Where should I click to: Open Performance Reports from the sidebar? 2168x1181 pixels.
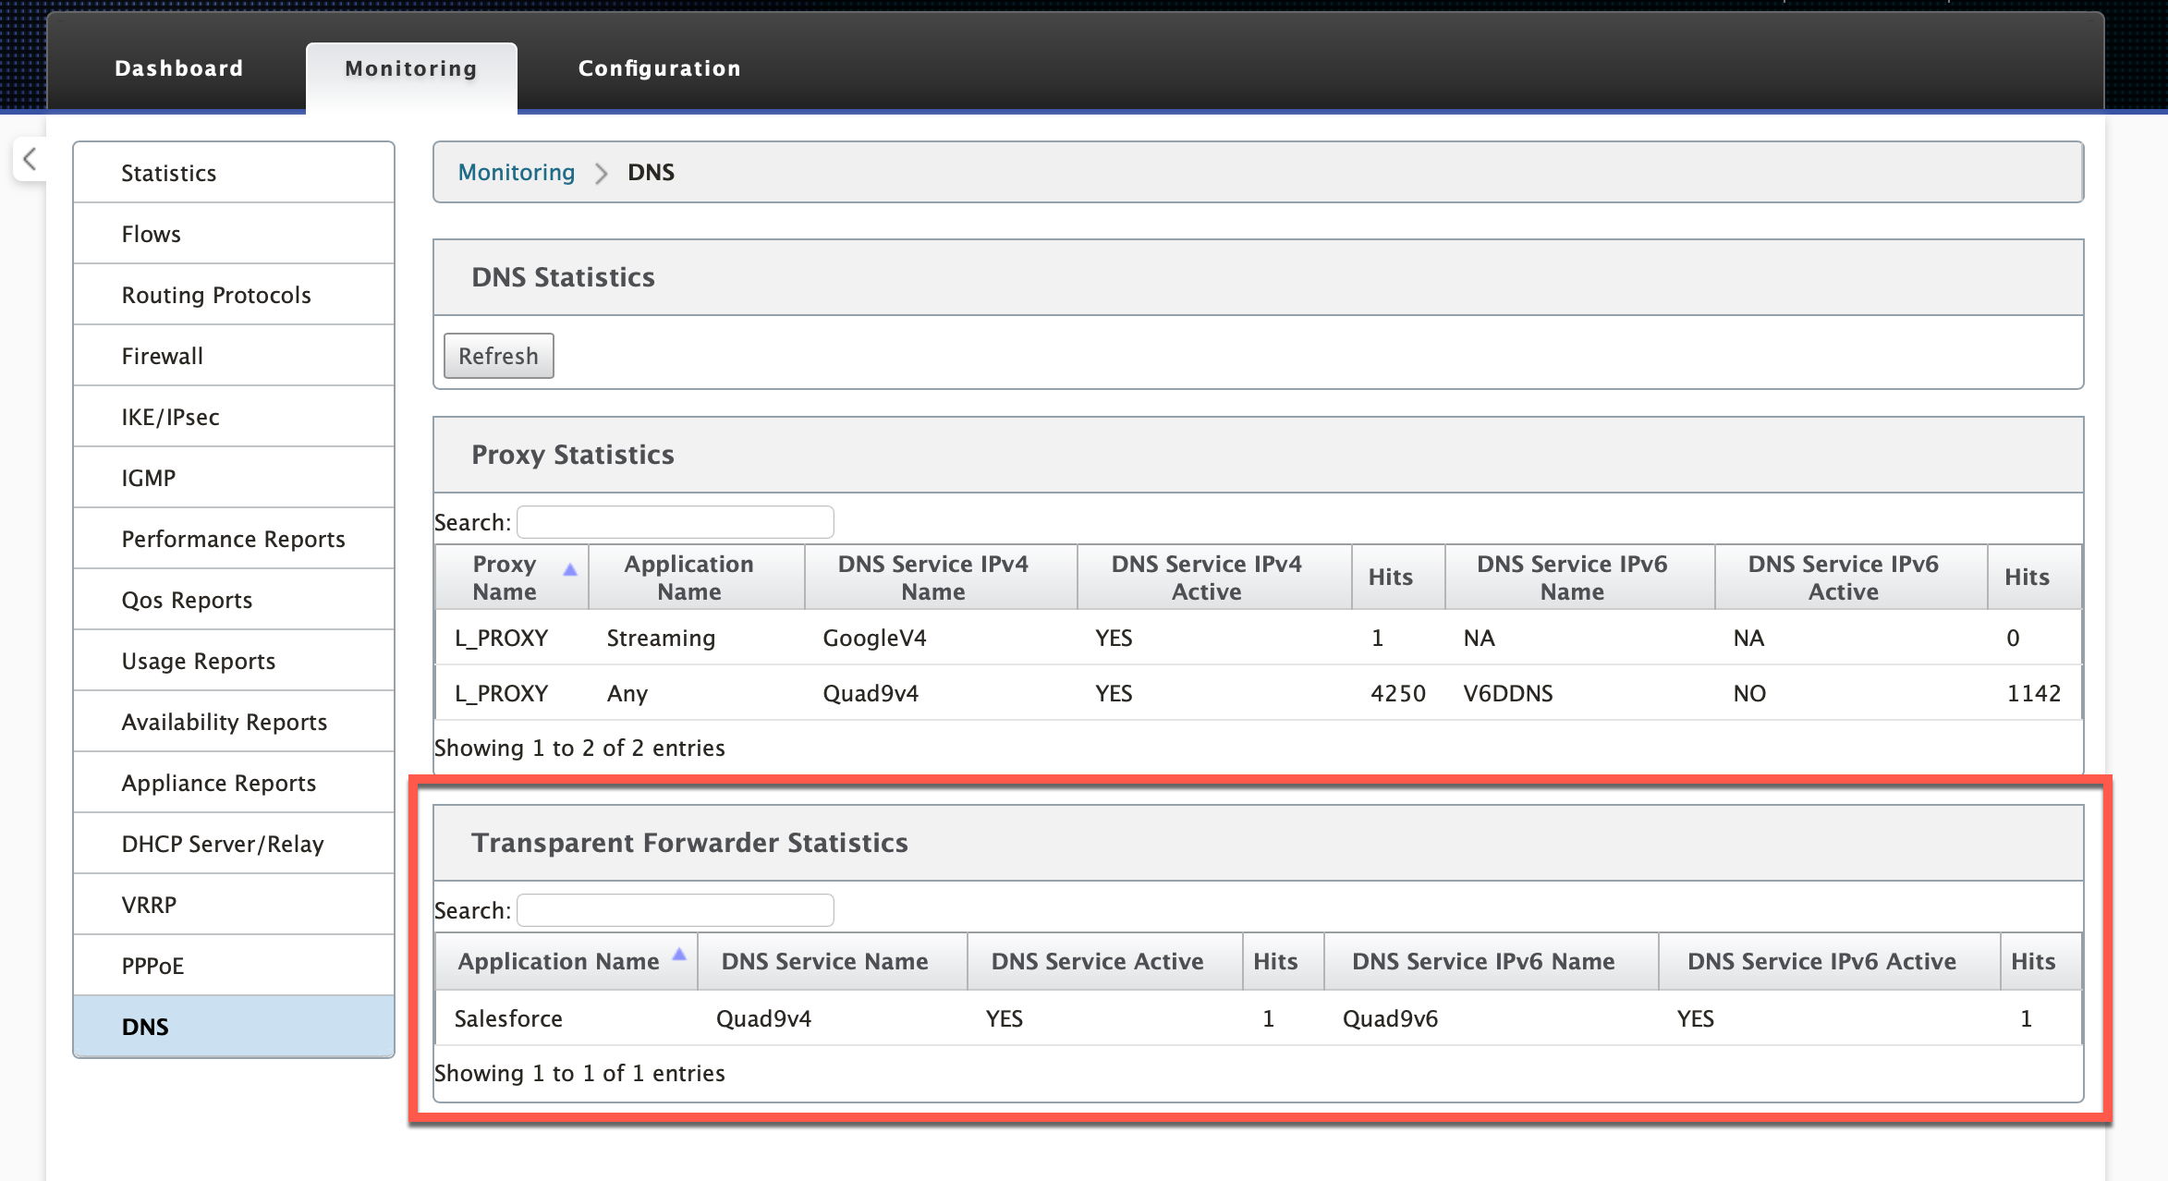(234, 539)
